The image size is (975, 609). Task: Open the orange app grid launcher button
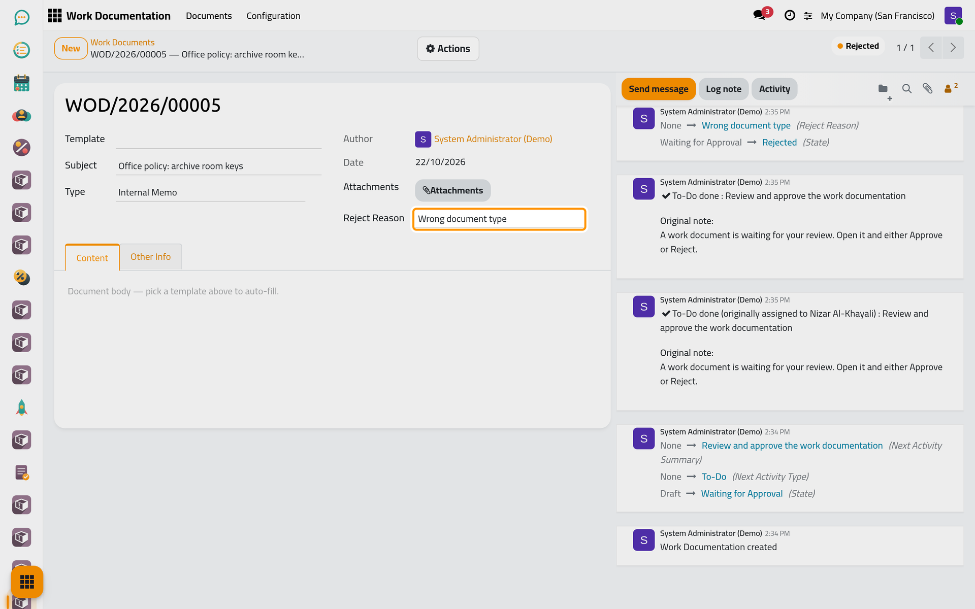(x=27, y=582)
